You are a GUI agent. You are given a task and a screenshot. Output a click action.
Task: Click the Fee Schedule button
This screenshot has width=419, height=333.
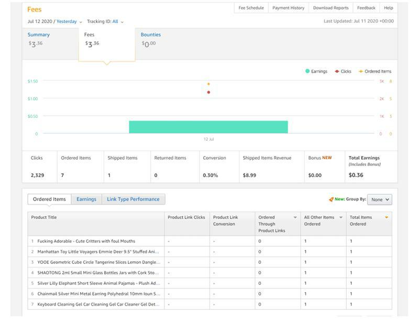point(251,8)
